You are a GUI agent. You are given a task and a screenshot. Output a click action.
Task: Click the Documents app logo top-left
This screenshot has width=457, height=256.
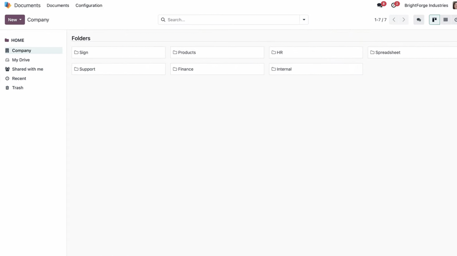coord(8,5)
